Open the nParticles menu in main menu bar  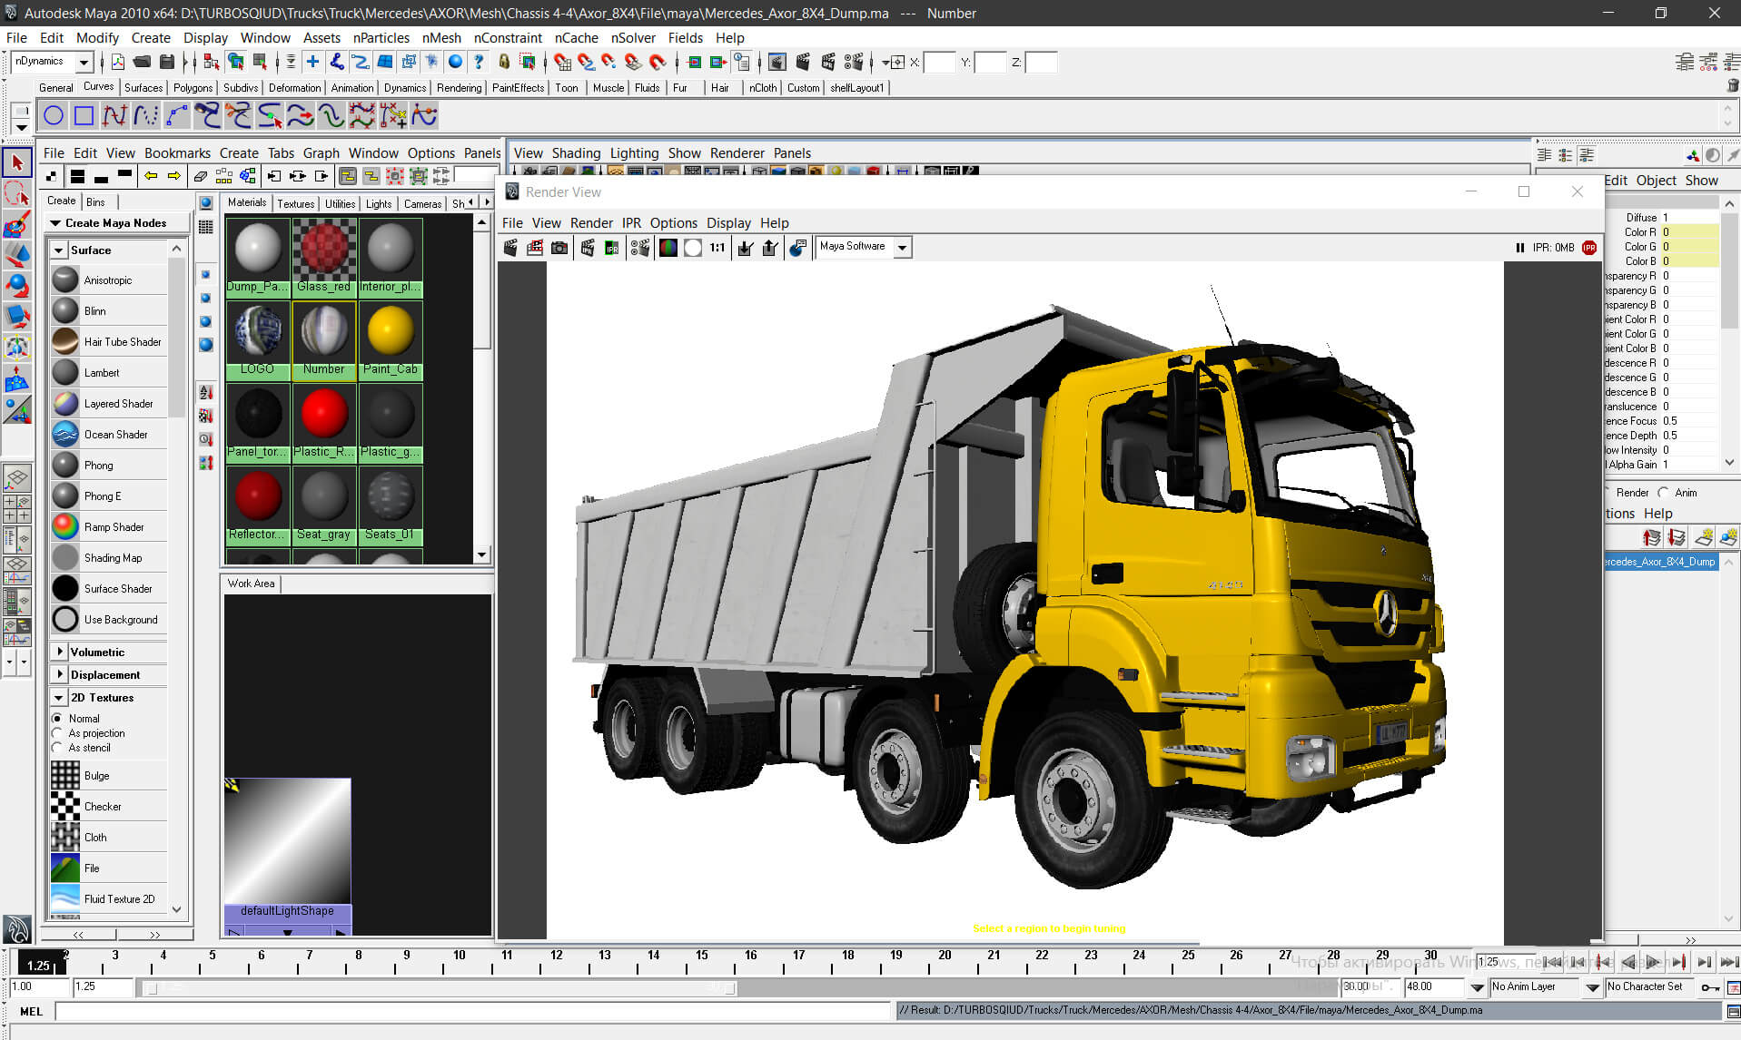pyautogui.click(x=381, y=37)
